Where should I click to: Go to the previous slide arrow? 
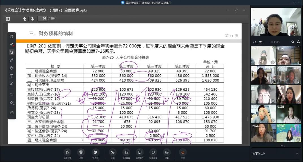click(25, 19)
